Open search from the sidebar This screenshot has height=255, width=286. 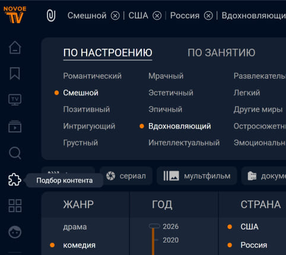pyautogui.click(x=15, y=153)
